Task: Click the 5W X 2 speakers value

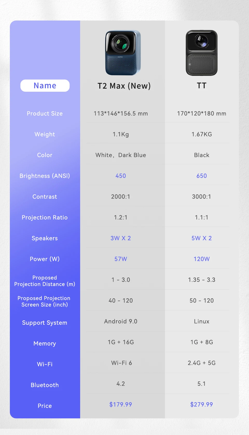Action: pyautogui.click(x=202, y=238)
